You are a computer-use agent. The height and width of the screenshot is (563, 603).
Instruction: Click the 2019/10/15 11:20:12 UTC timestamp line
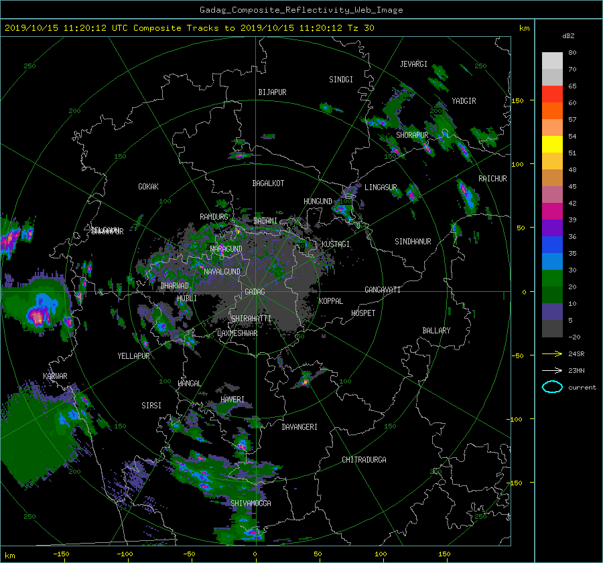[189, 28]
